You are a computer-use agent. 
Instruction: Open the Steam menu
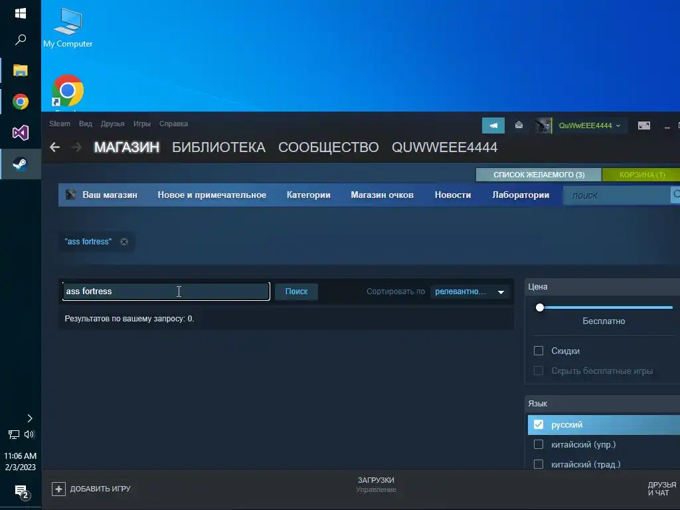(59, 124)
